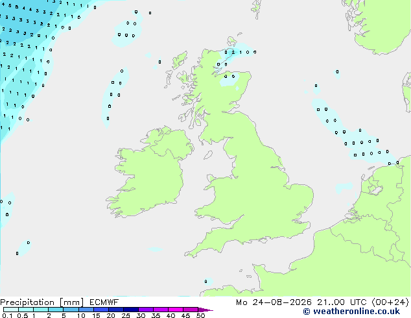This screenshot has height=318, width=411.
Task: Click the 35–40 mm legend swatch
Action: (x=161, y=310)
